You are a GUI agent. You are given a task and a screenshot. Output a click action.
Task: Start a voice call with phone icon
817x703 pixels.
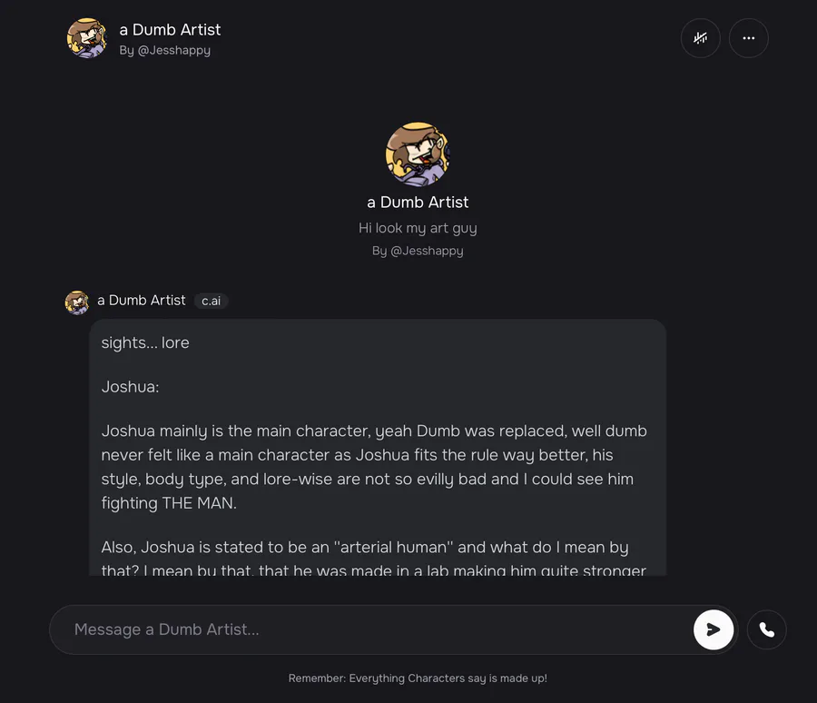[766, 629]
